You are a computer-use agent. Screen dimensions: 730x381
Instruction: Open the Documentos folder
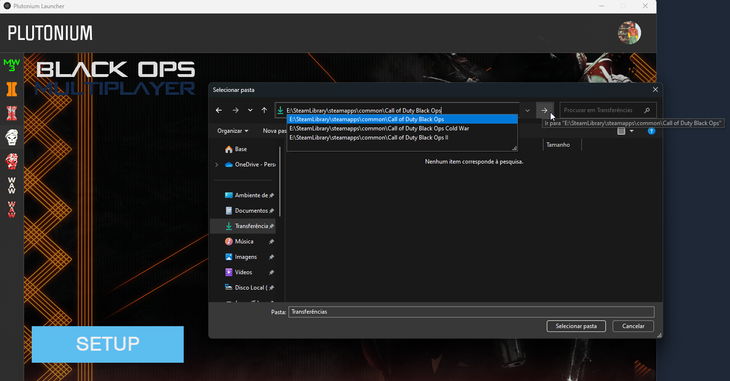[x=246, y=211]
